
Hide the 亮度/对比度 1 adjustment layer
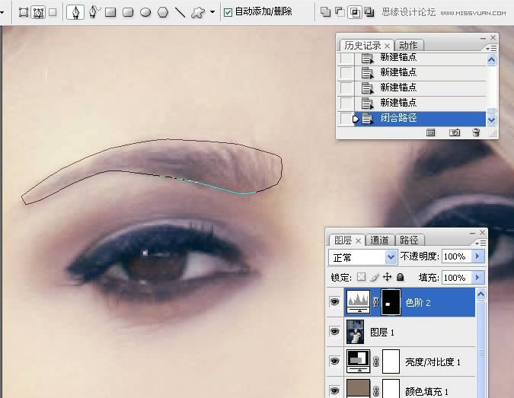pos(334,361)
